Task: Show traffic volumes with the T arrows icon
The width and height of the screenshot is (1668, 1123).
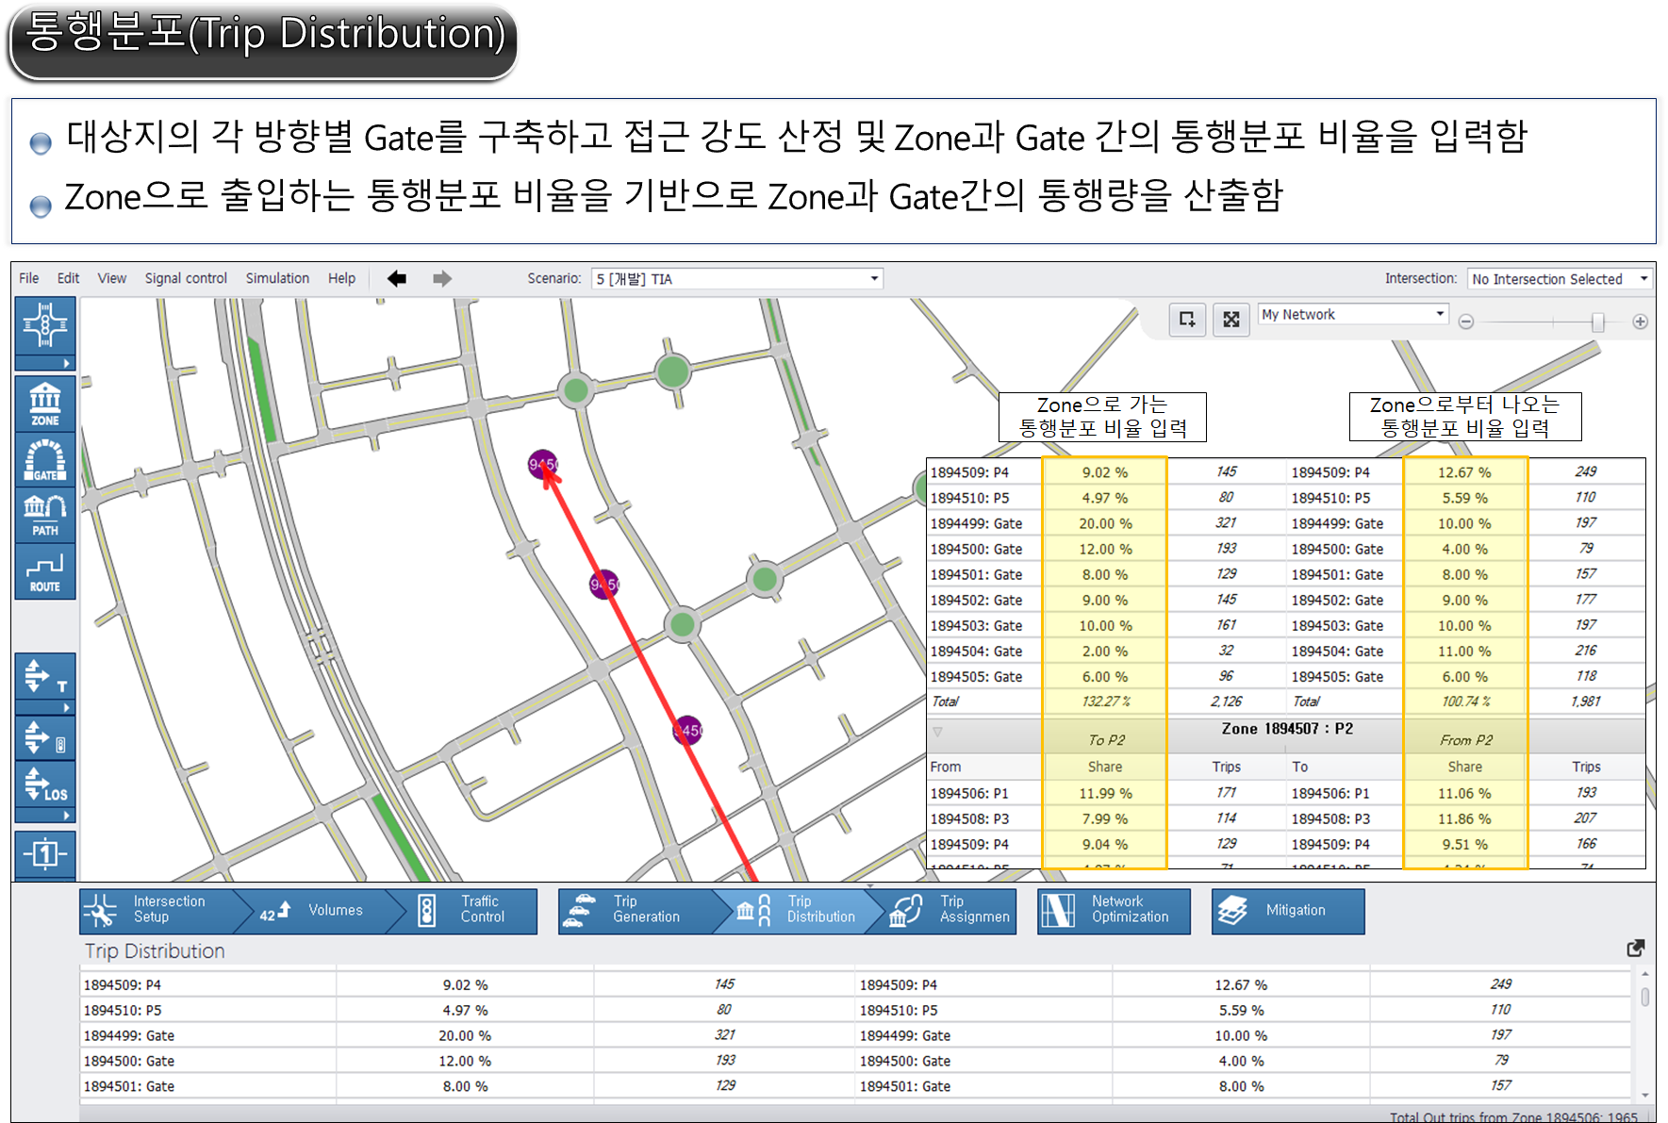Action: [44, 676]
